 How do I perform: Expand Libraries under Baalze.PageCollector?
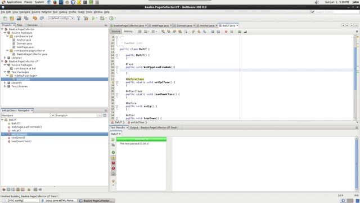[5, 58]
